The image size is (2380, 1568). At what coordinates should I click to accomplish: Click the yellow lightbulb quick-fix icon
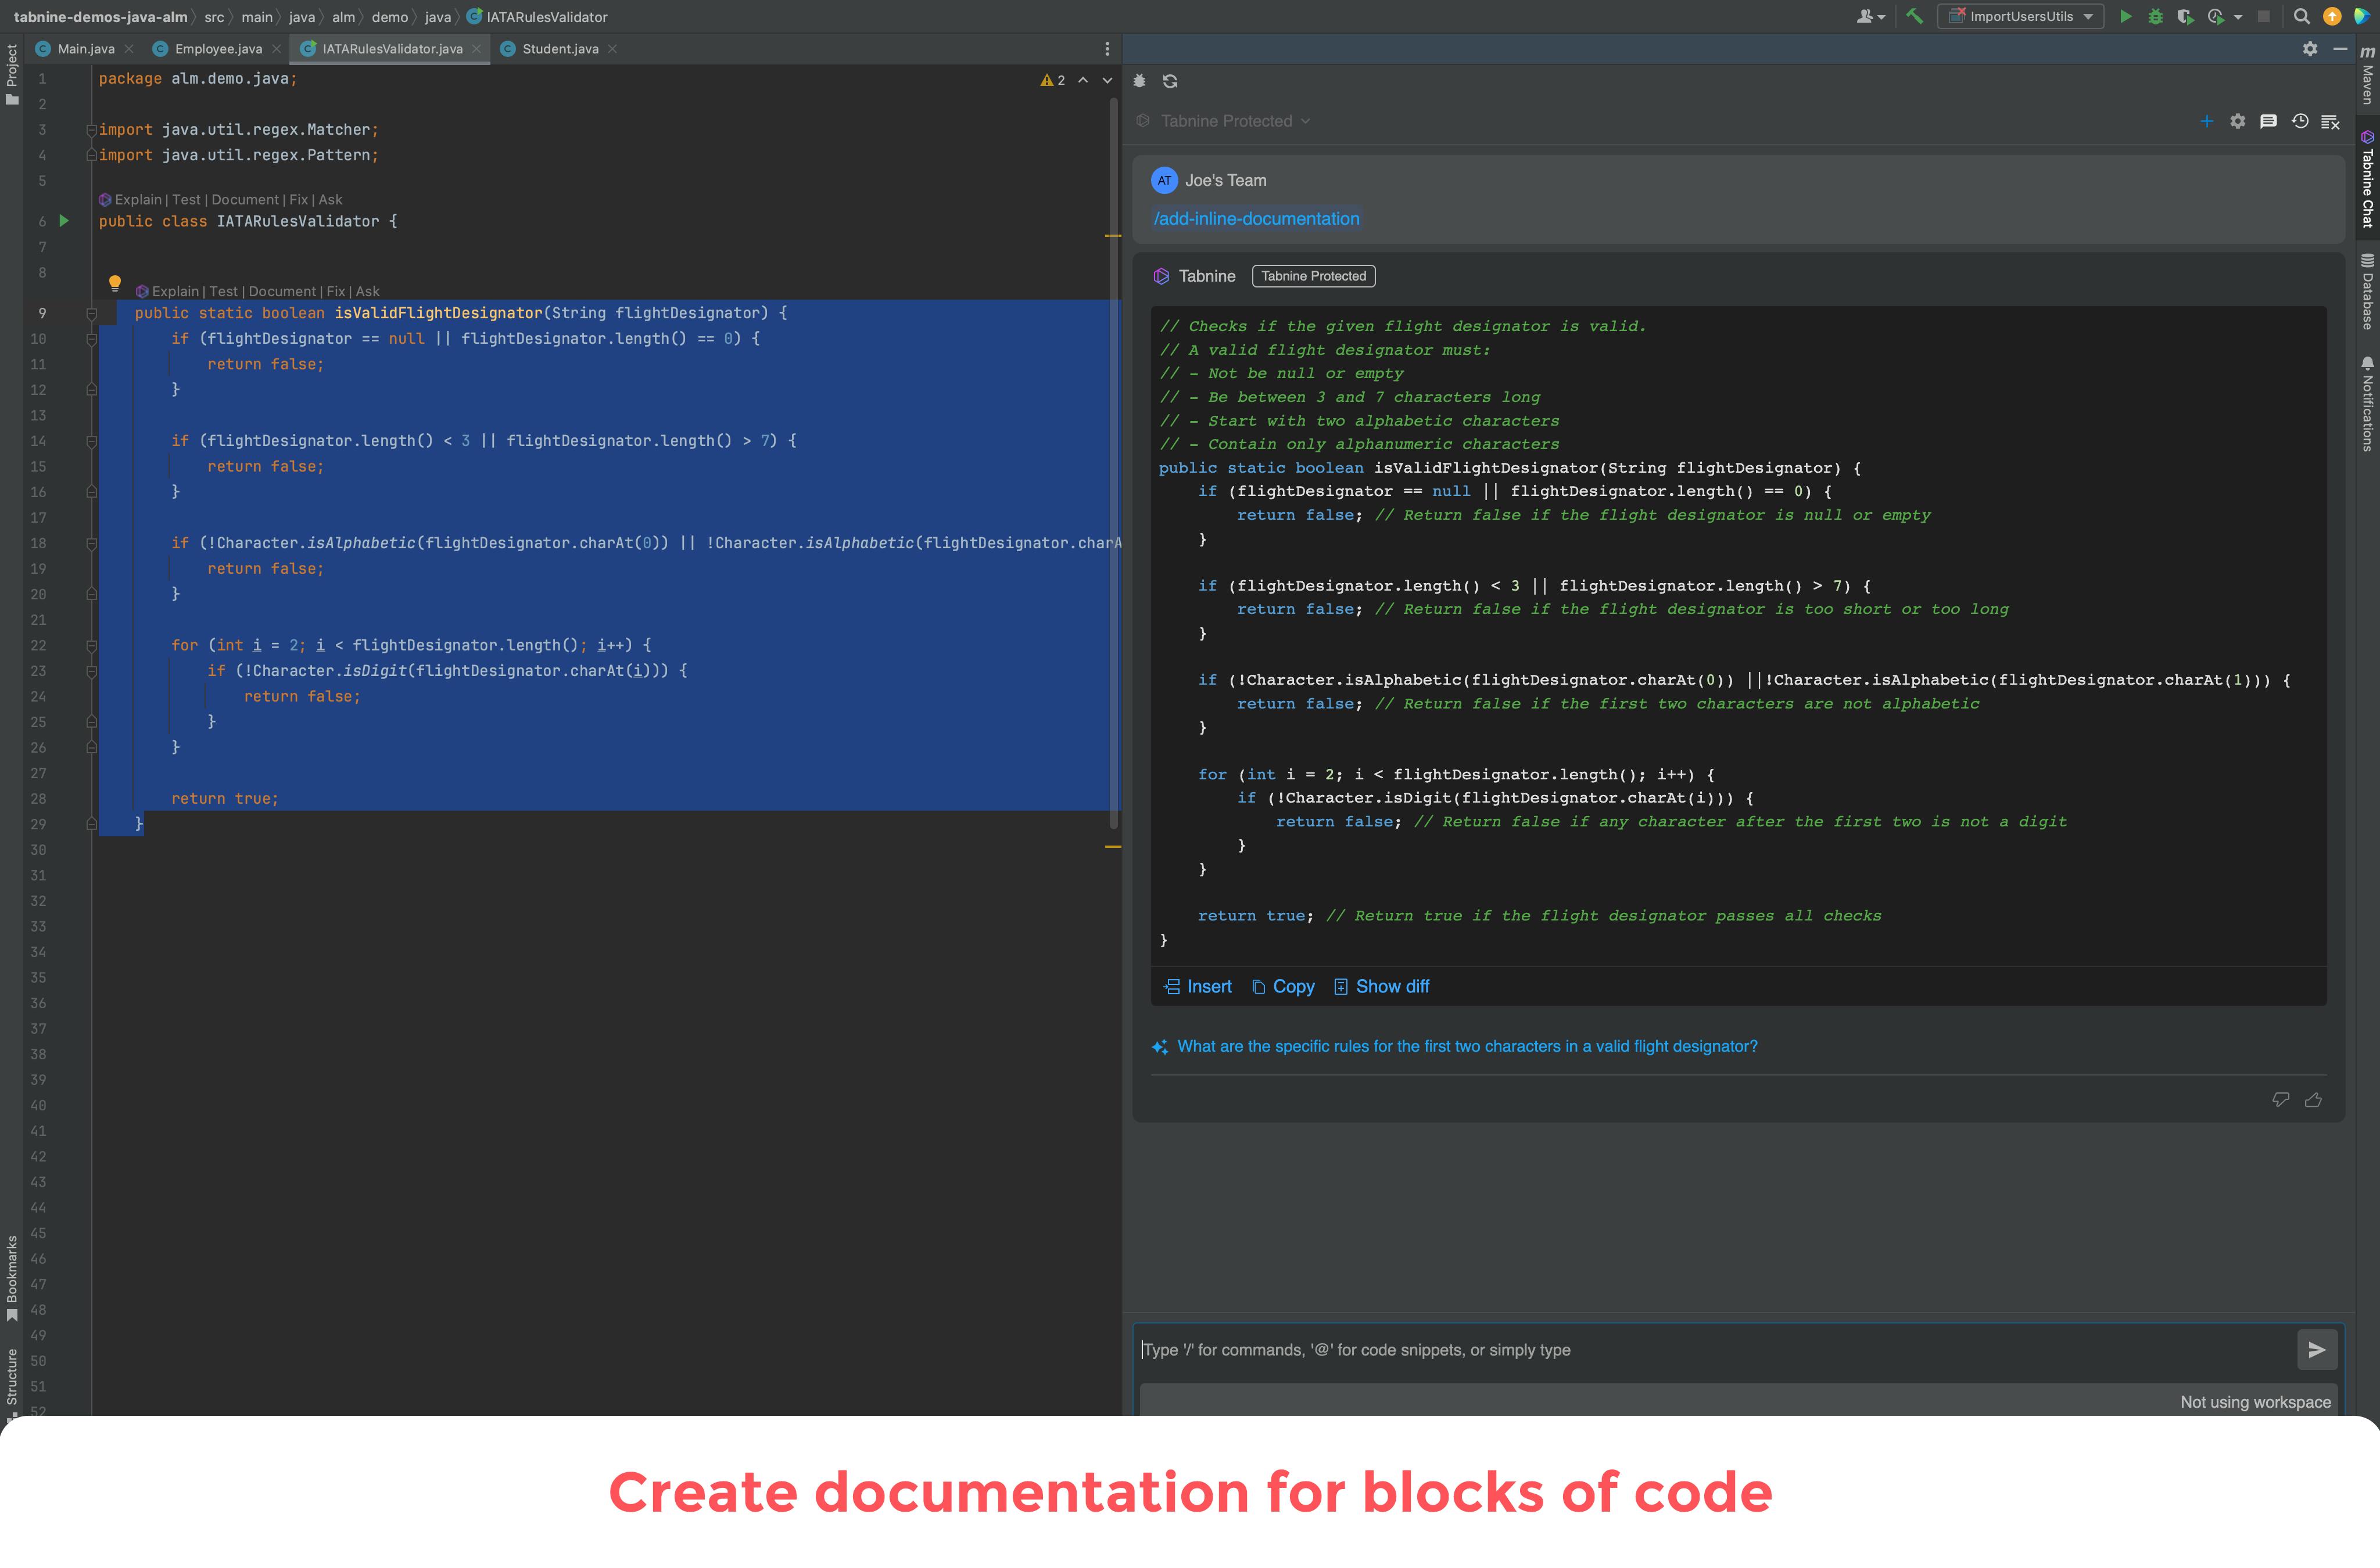(x=115, y=283)
